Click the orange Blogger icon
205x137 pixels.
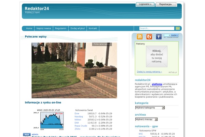(x=149, y=37)
